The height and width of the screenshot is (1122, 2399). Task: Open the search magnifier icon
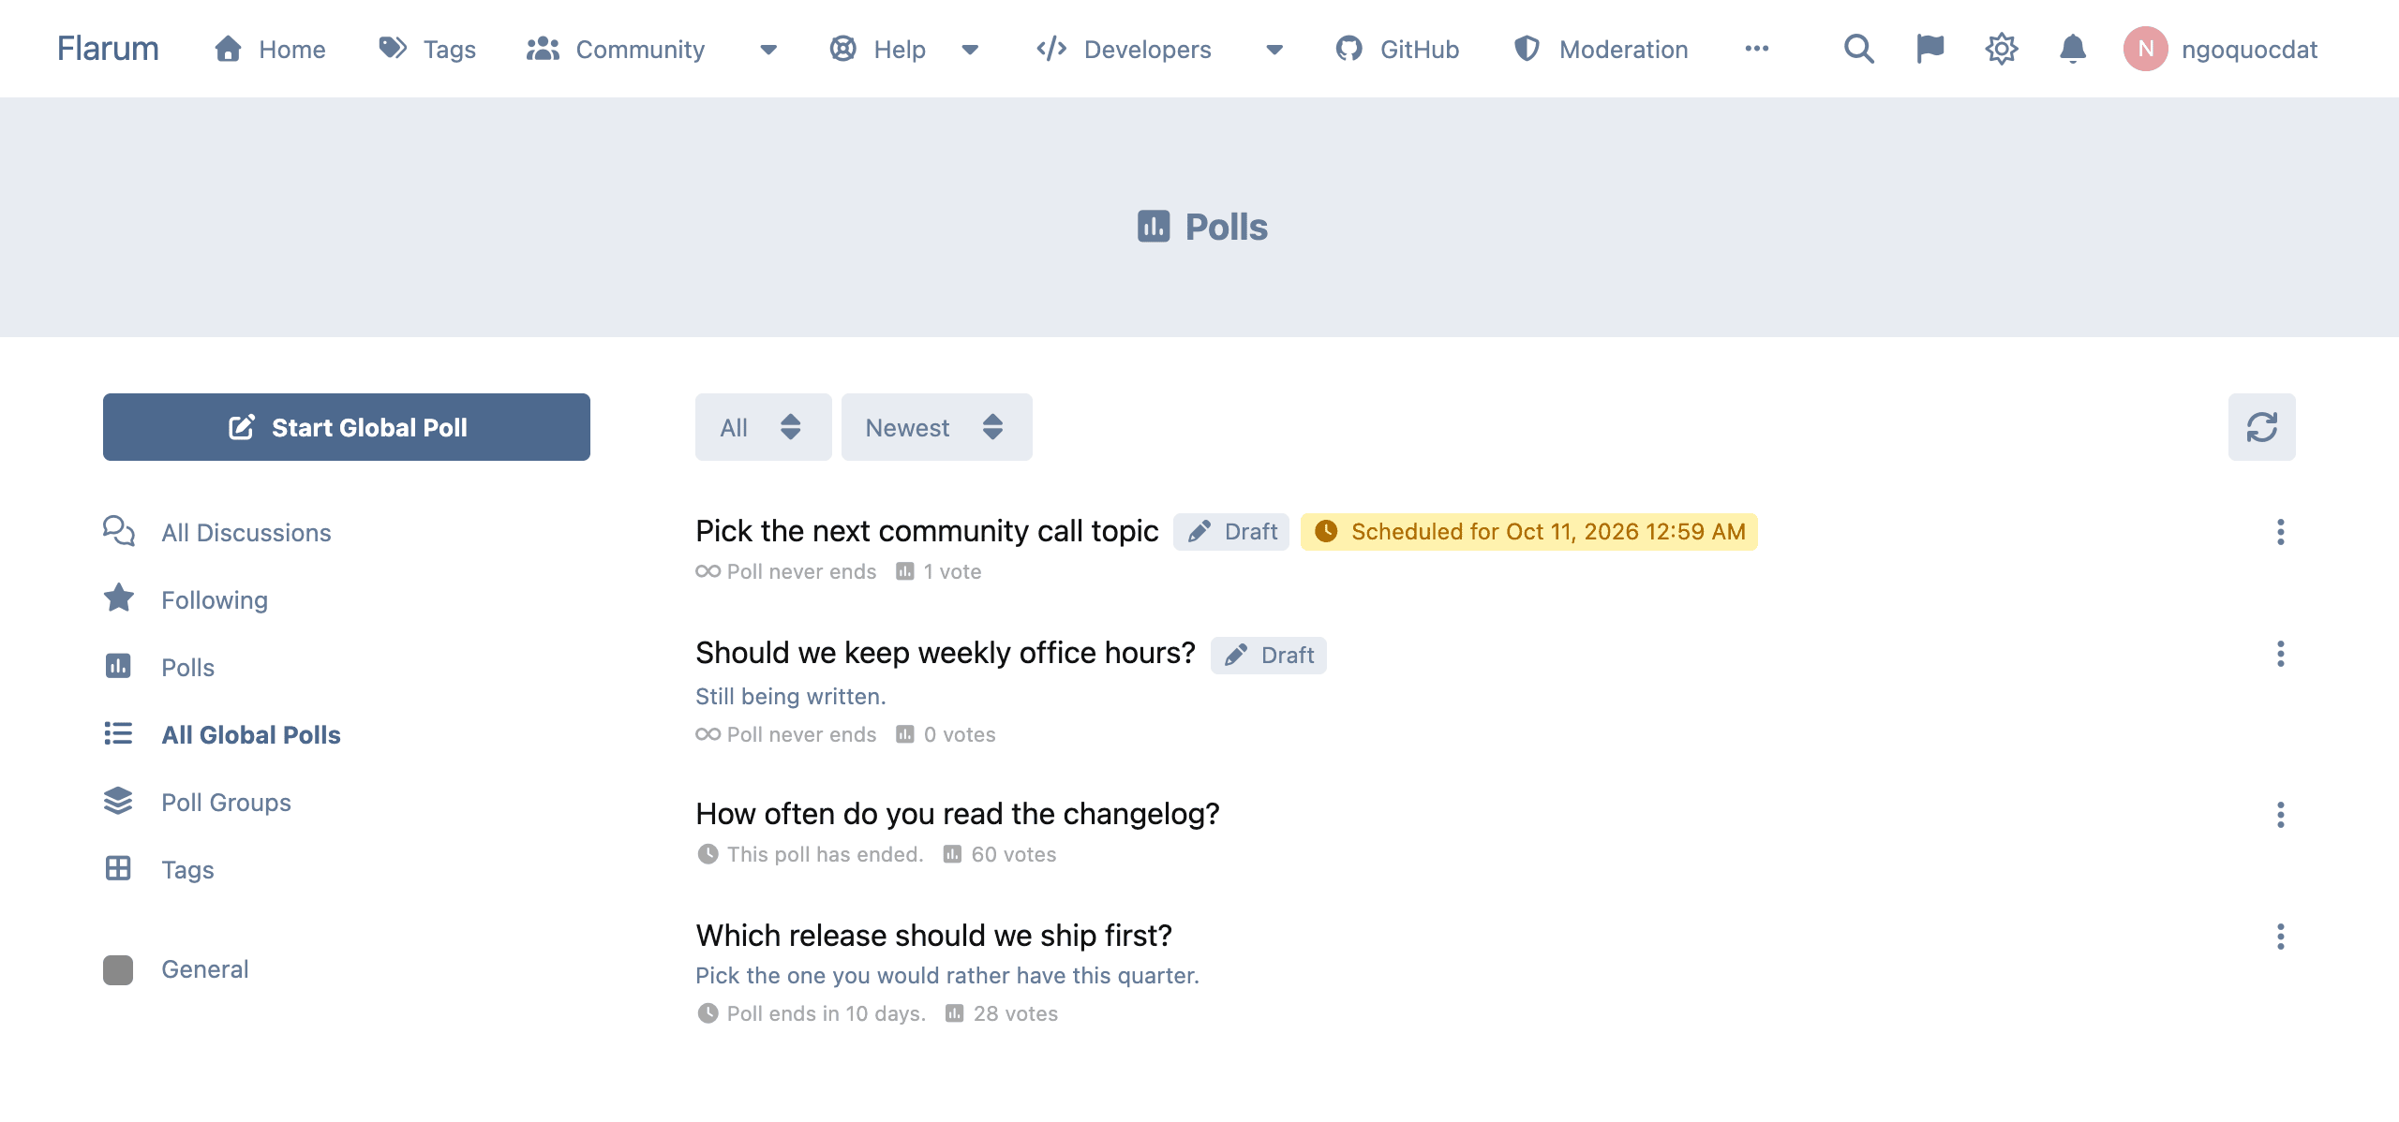point(1858,49)
